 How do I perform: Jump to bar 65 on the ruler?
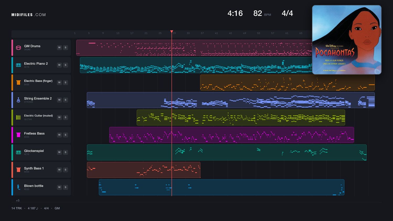301,33
